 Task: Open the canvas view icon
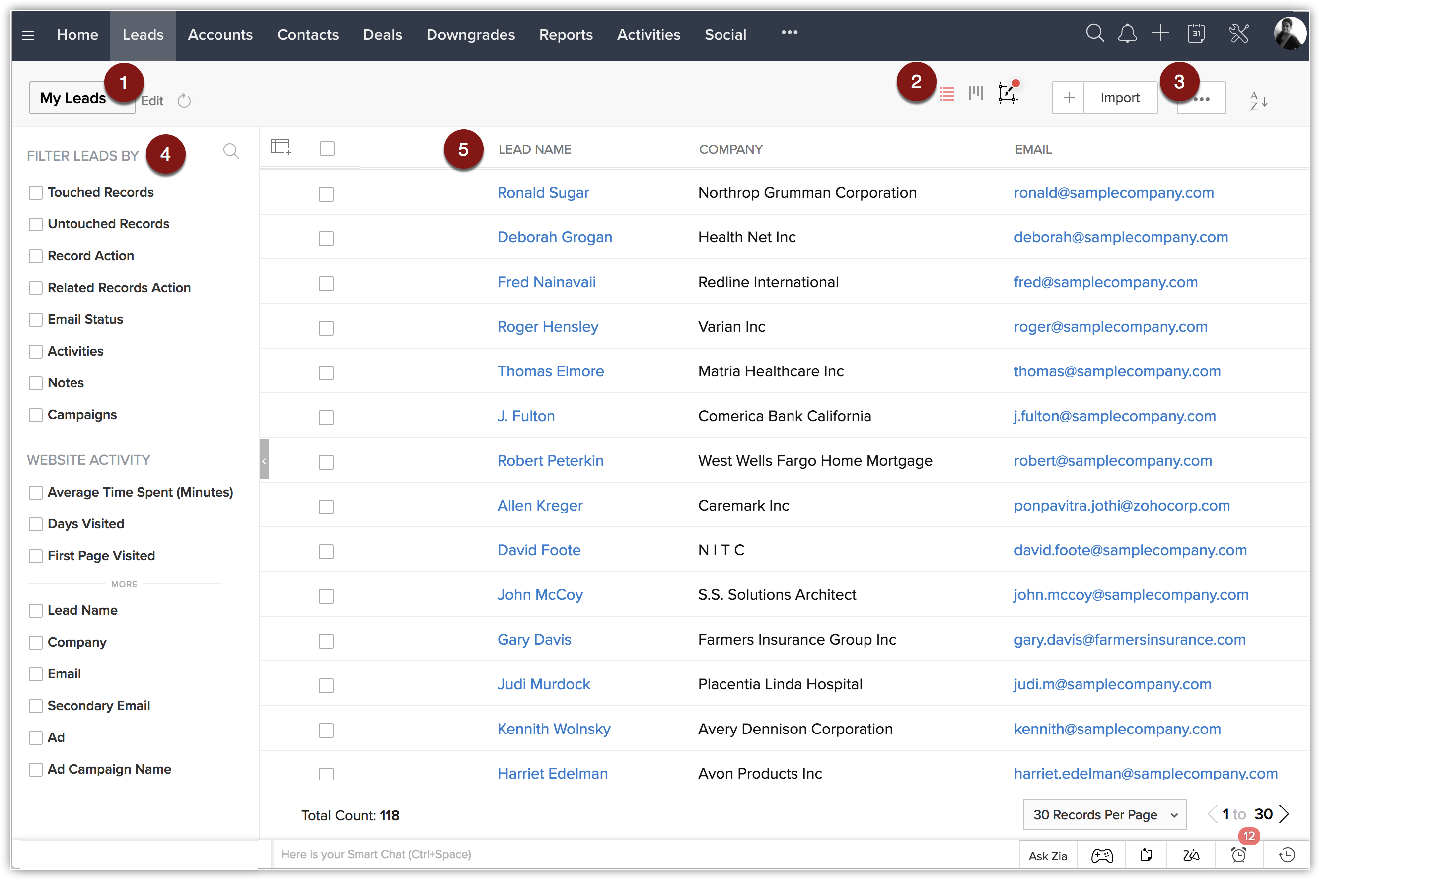1008,93
